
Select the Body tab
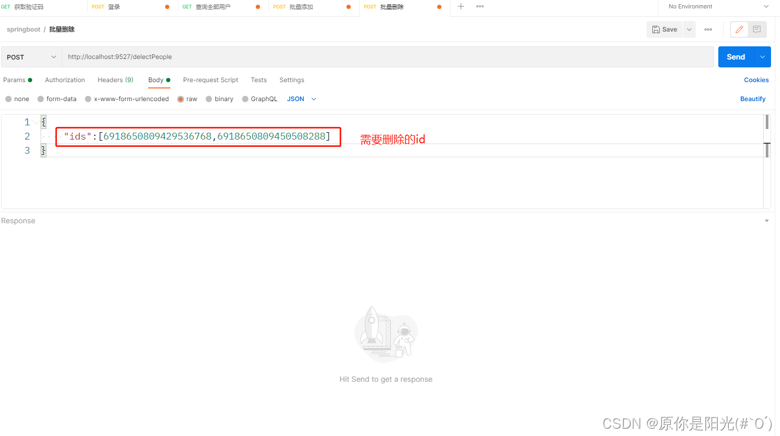(159, 80)
